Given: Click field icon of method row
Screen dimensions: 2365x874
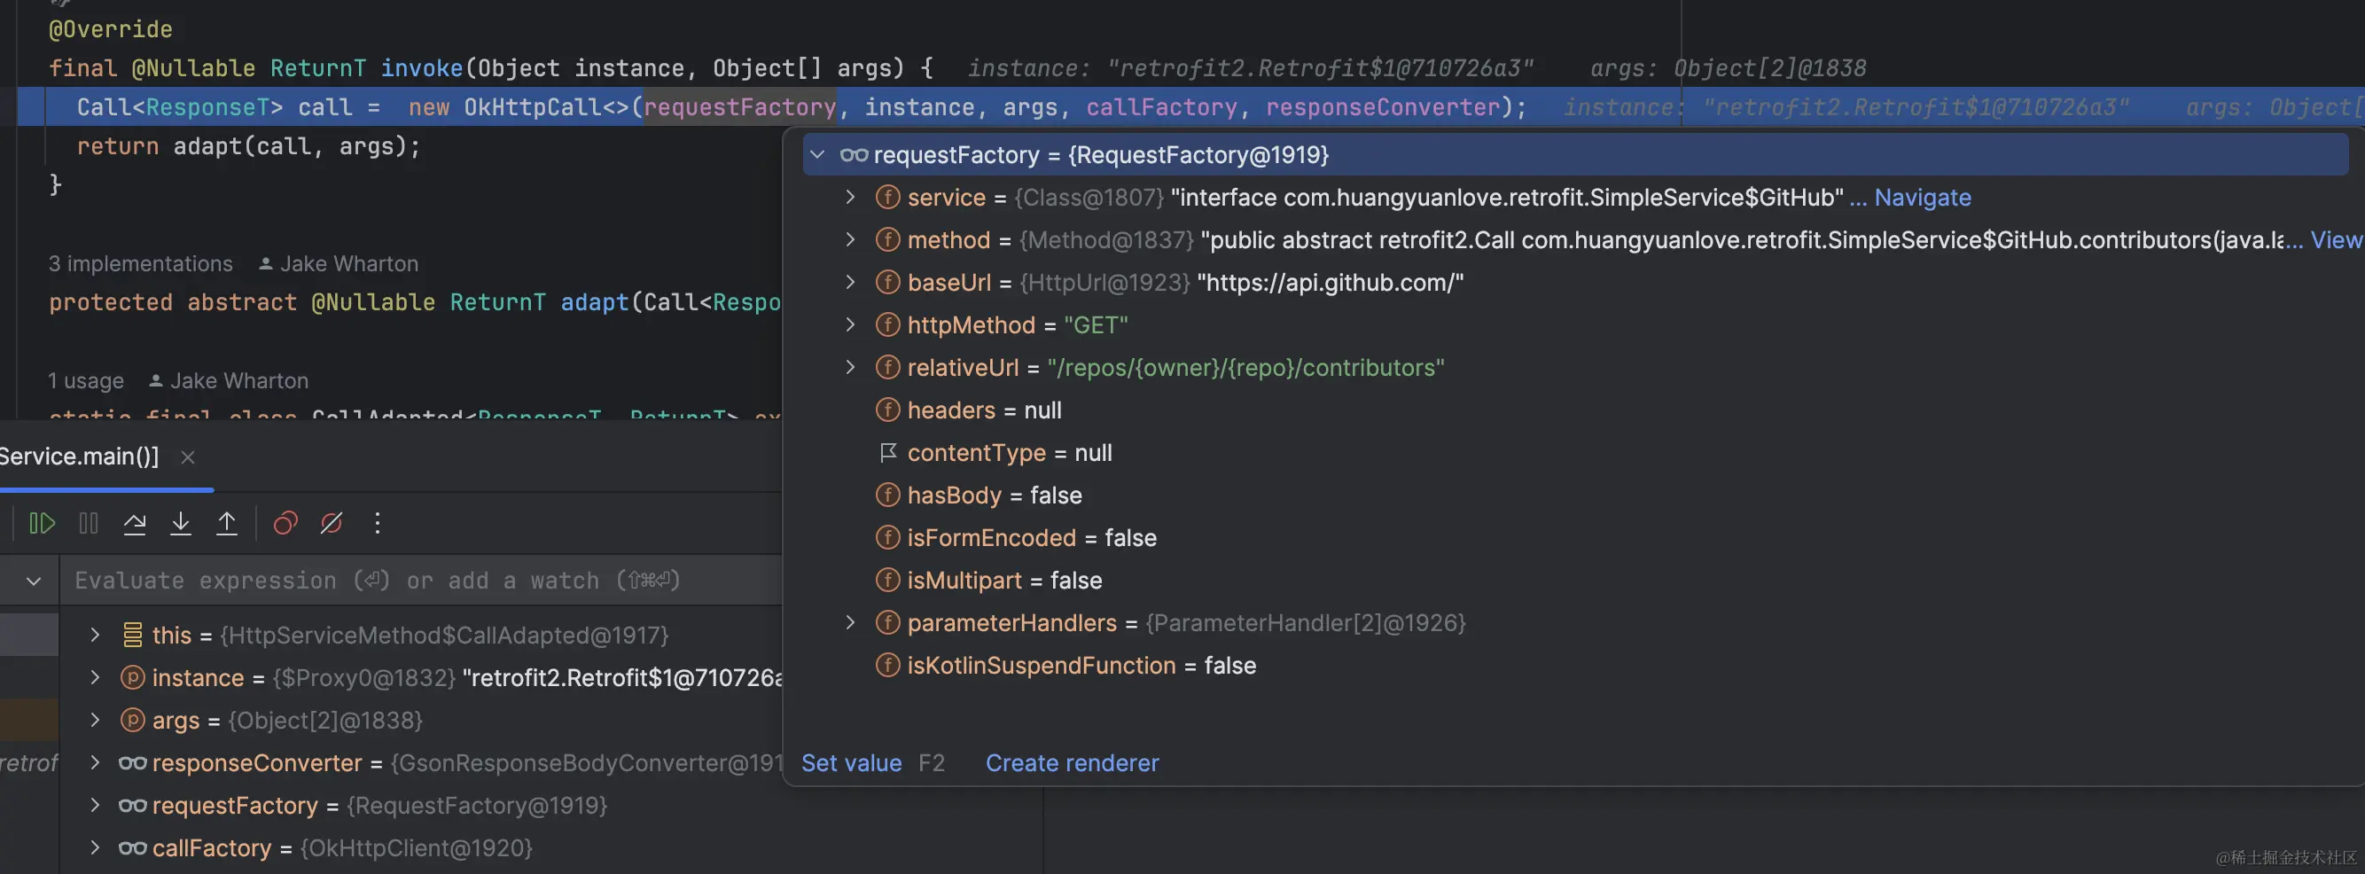Looking at the screenshot, I should pyautogui.click(x=886, y=239).
